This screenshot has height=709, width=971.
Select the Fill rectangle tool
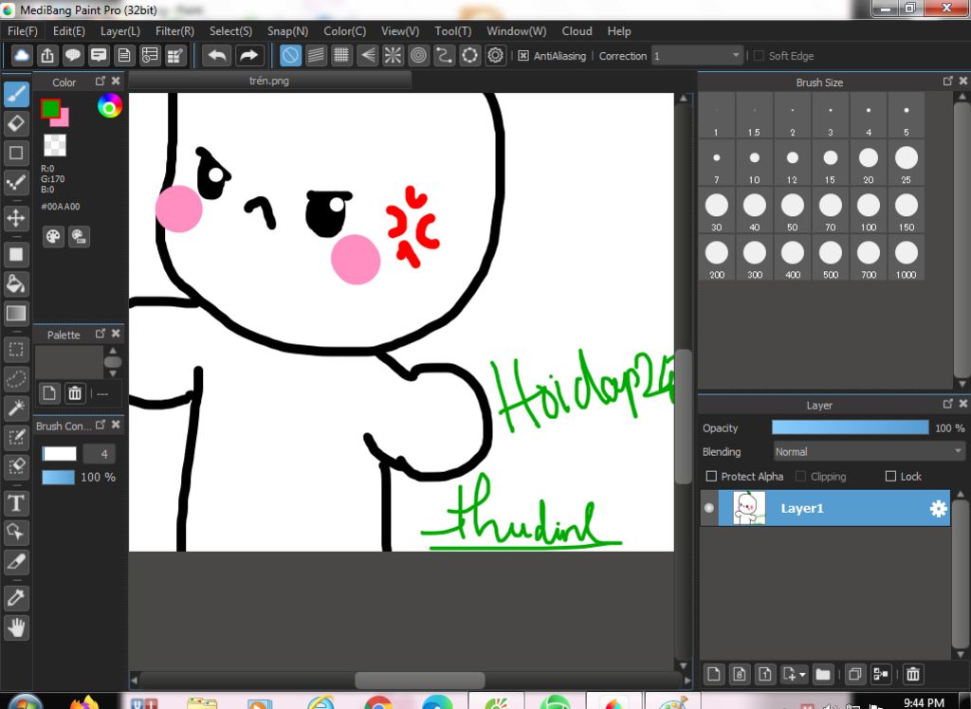(17, 254)
